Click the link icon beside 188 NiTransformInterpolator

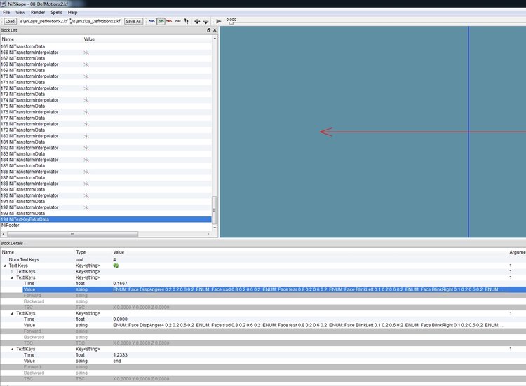pyautogui.click(x=86, y=184)
